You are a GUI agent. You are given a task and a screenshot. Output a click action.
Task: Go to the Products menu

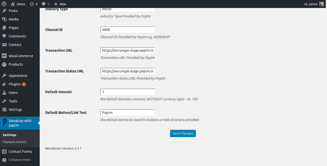(x=16, y=64)
